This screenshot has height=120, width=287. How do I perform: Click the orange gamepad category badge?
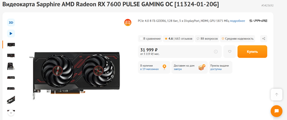pos(128,22)
